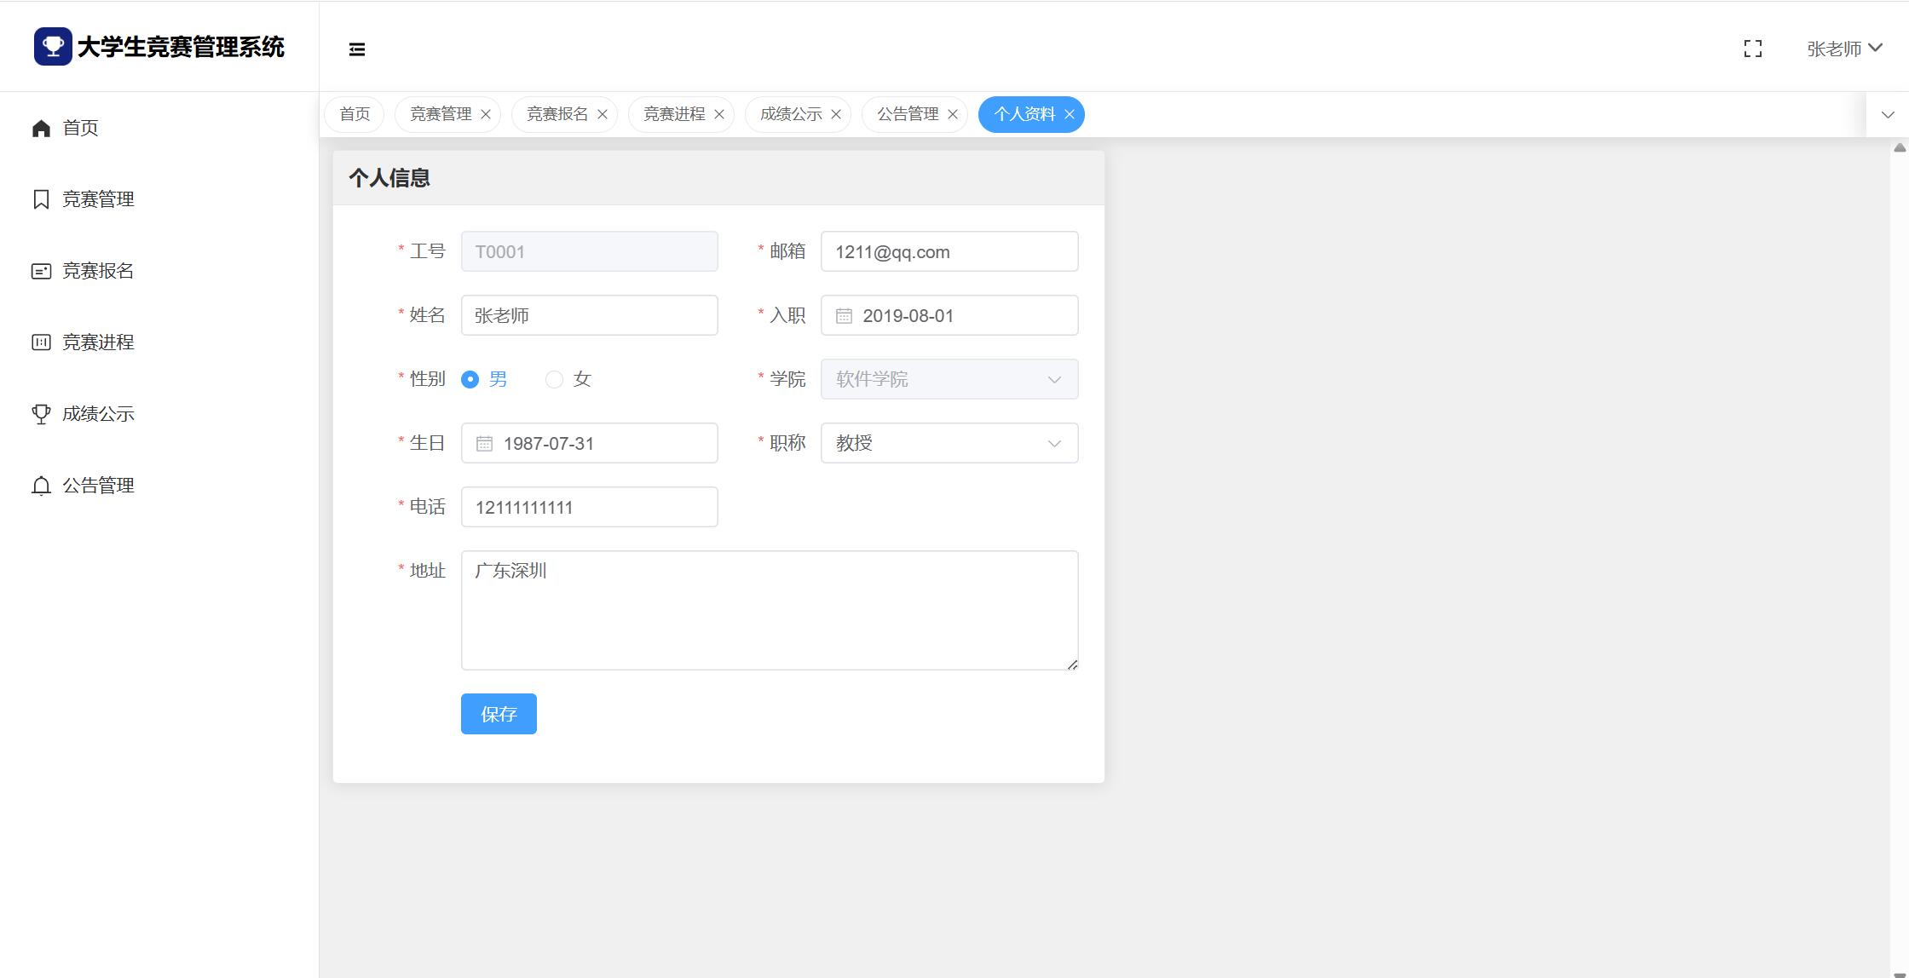Viewport: 1909px width, 978px height.
Task: Click the trophy icon for 成绩公示
Action: (41, 414)
